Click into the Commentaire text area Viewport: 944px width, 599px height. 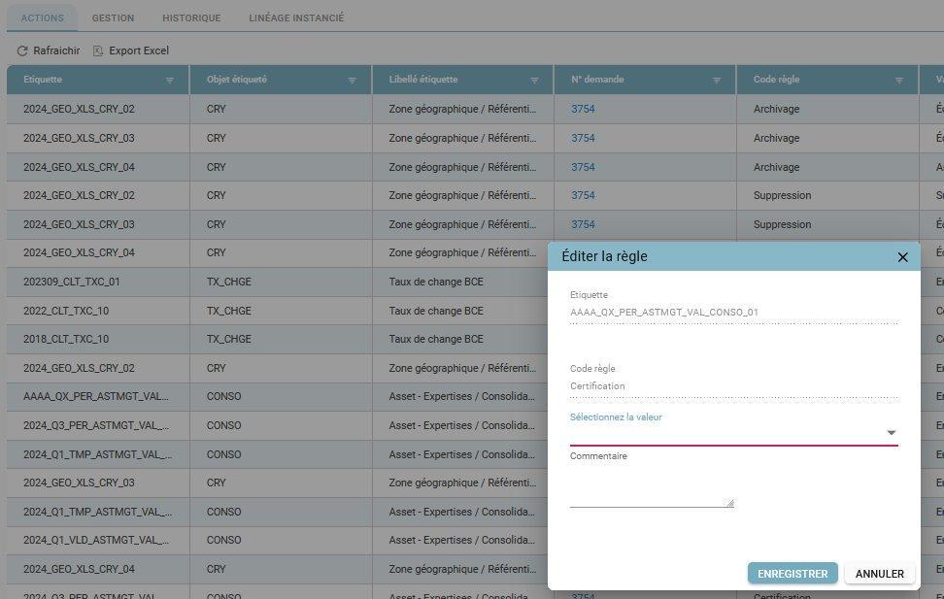652,485
